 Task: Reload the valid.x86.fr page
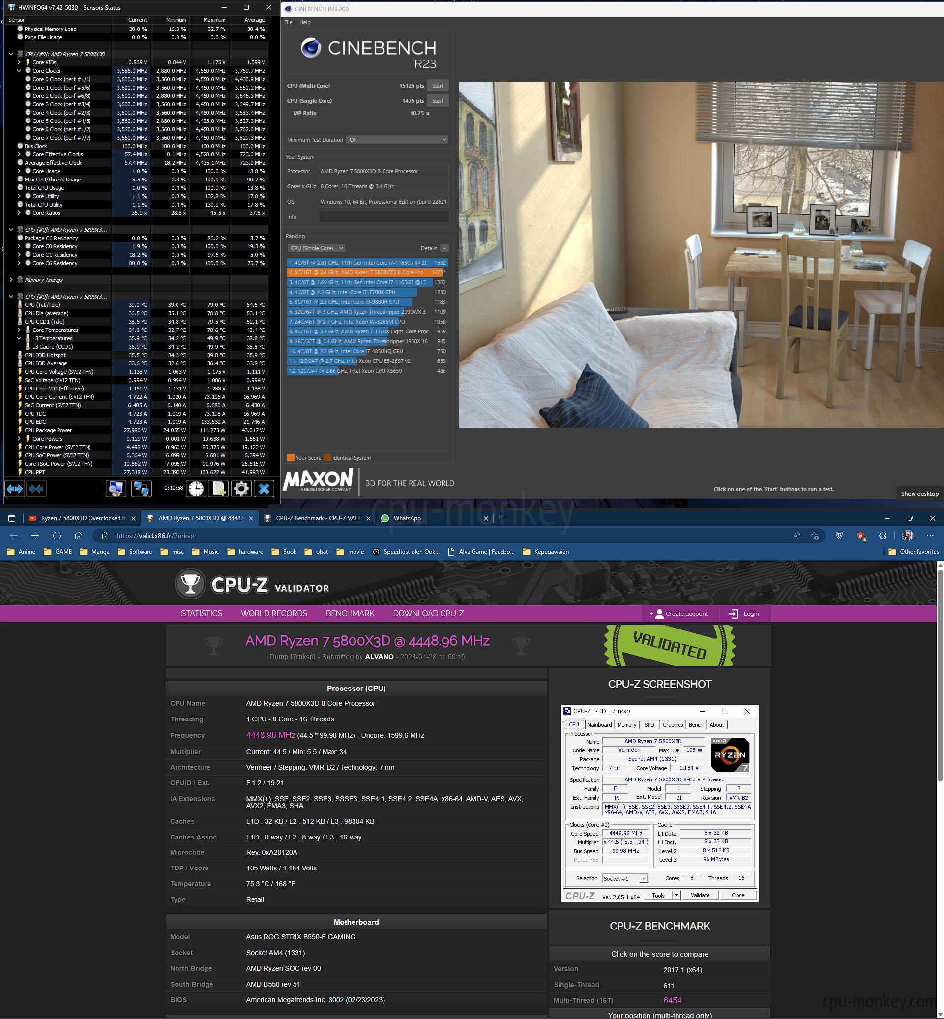(x=57, y=536)
